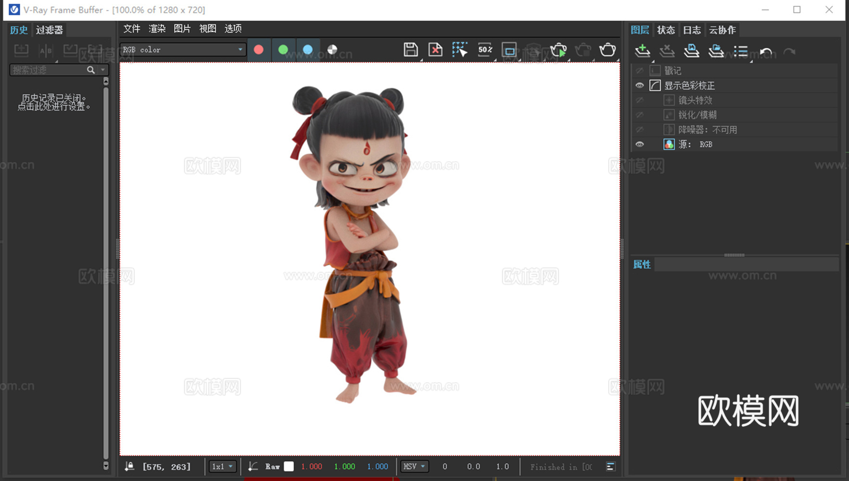This screenshot has width=849, height=481.
Task: Start interactive render with teapot play icon
Action: click(558, 50)
